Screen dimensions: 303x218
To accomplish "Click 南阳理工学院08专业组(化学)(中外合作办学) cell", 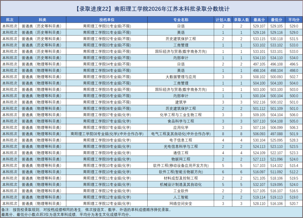I will point(107,134).
